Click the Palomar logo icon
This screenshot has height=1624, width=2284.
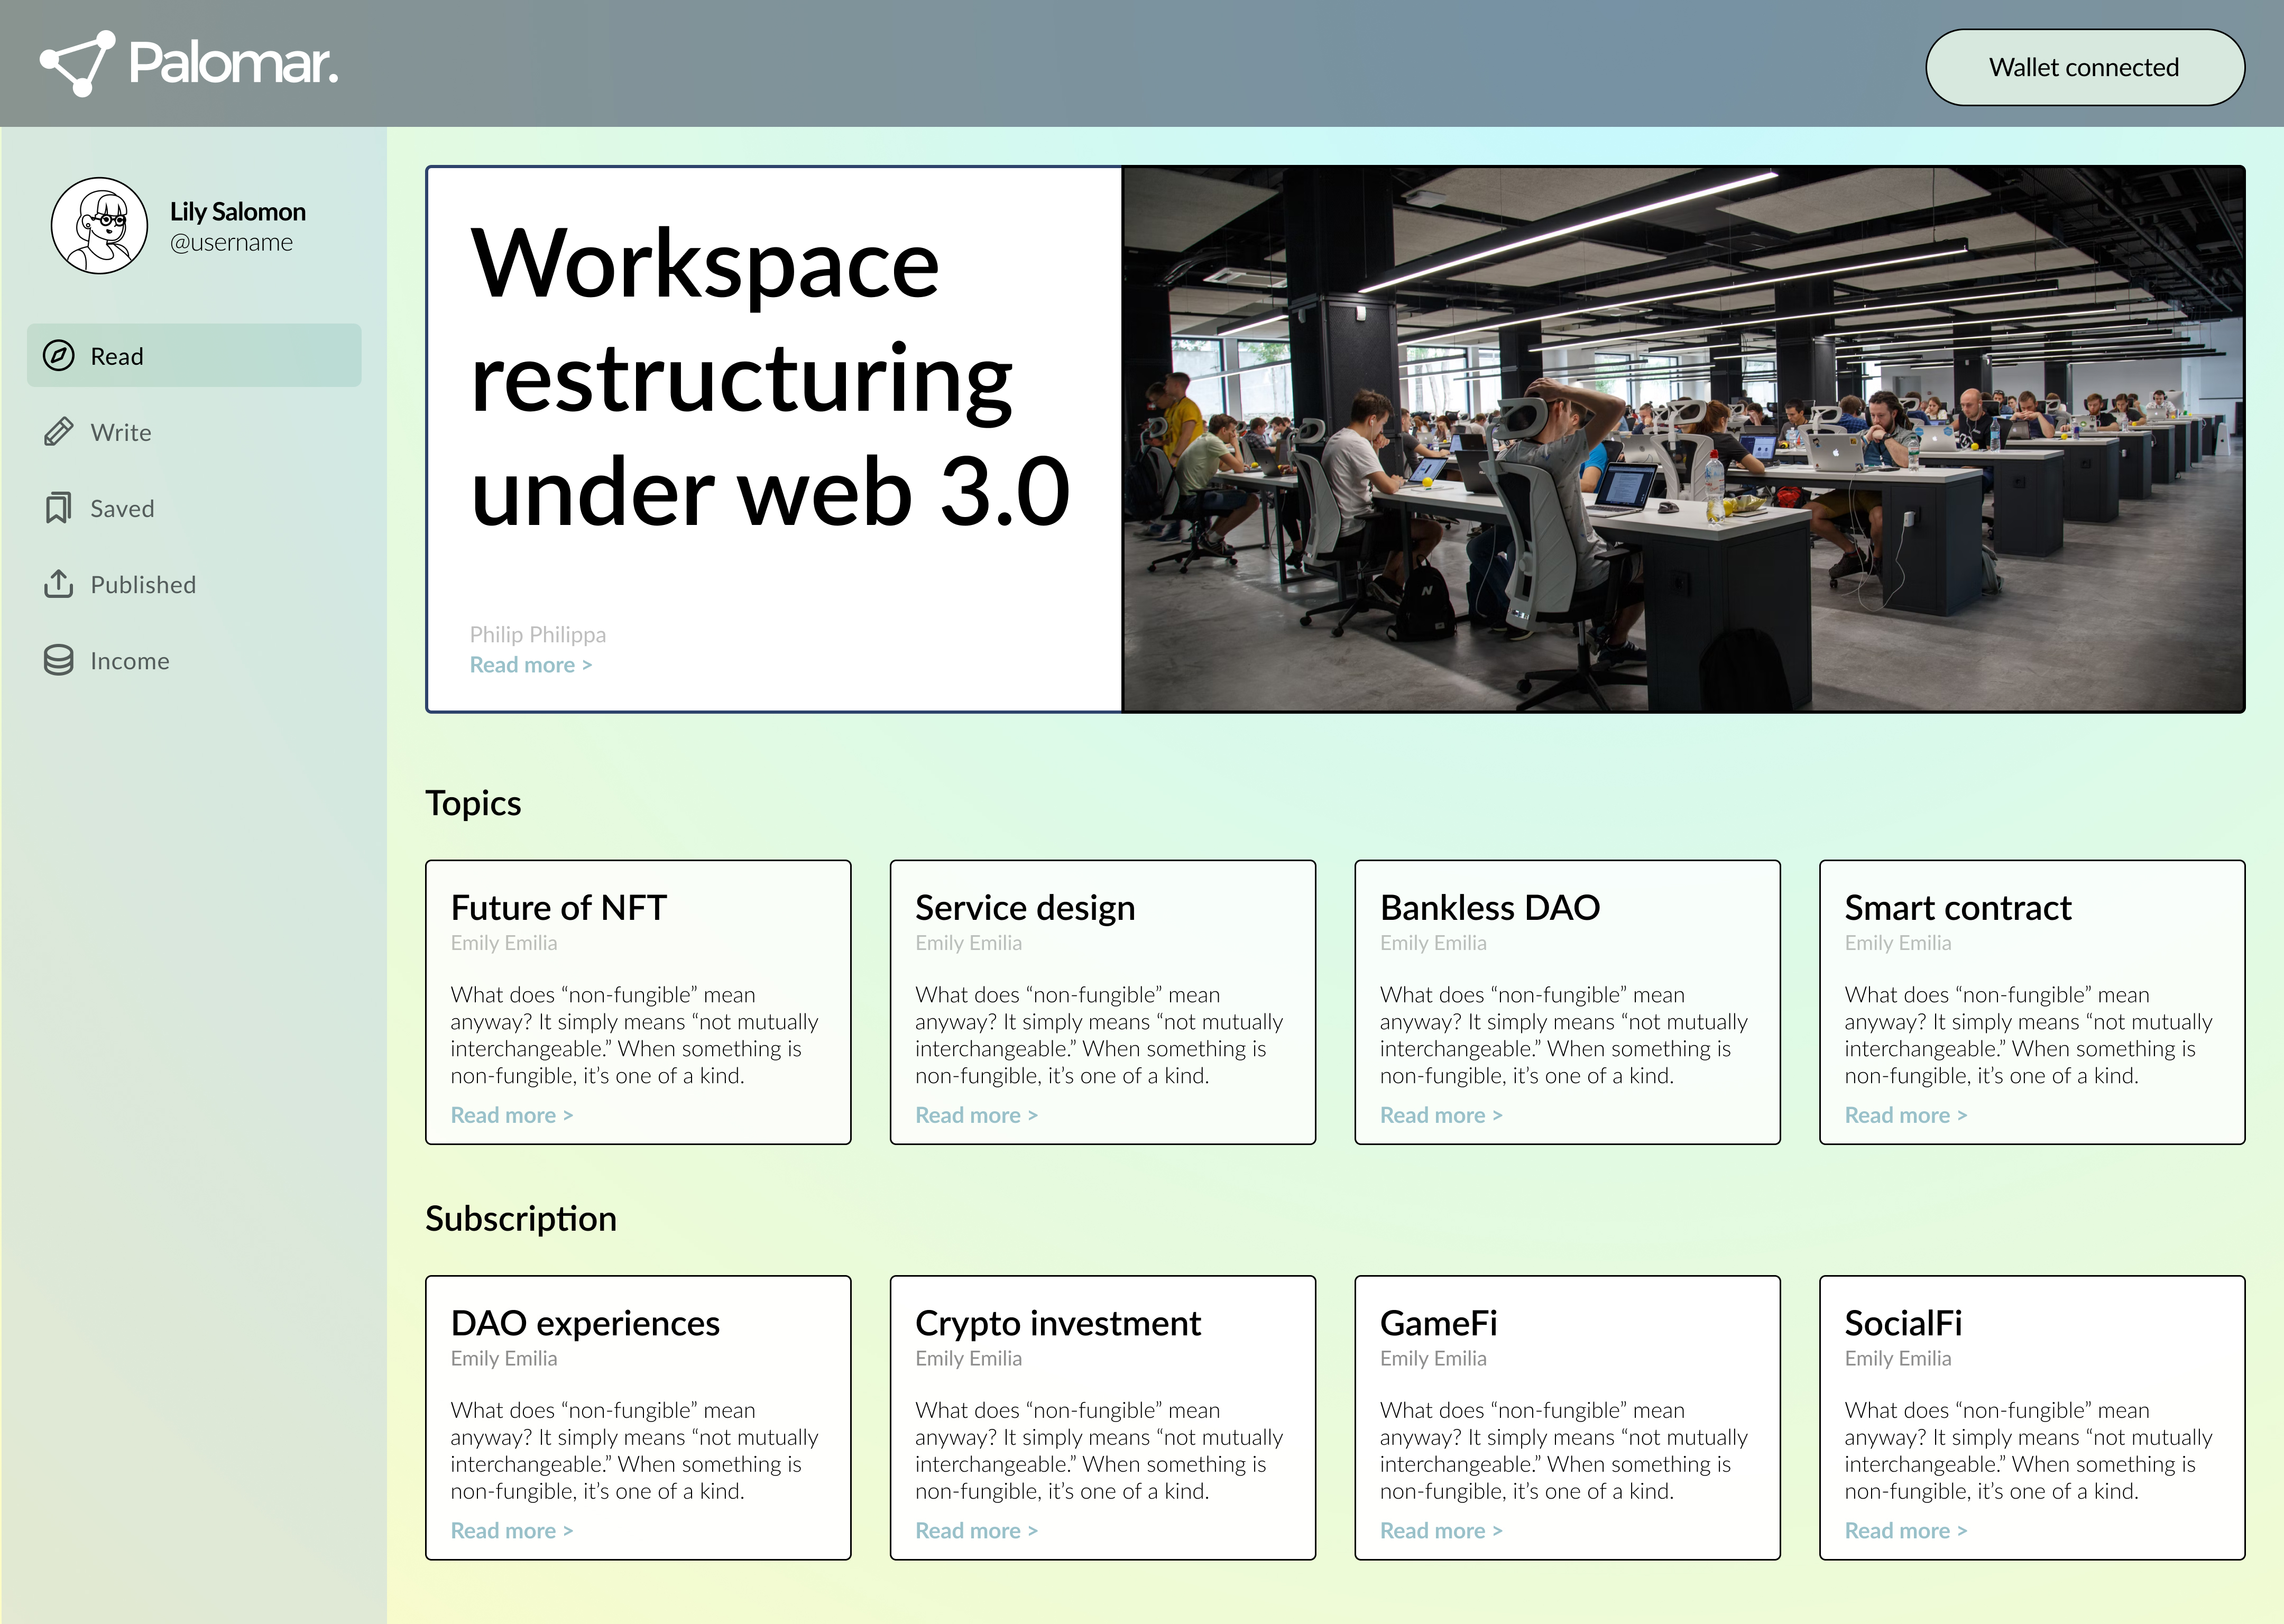(x=77, y=64)
